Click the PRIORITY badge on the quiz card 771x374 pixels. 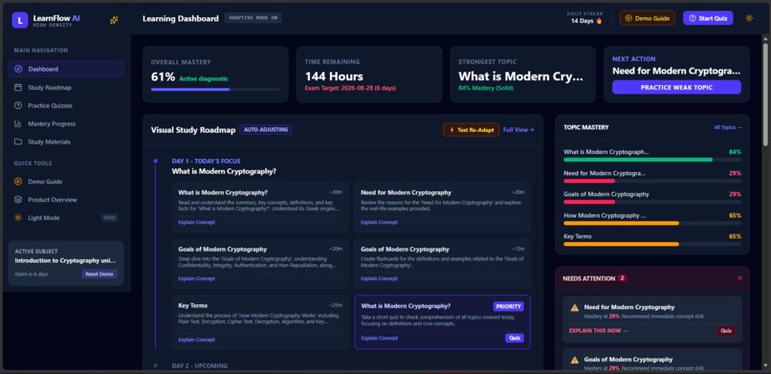[x=509, y=307]
